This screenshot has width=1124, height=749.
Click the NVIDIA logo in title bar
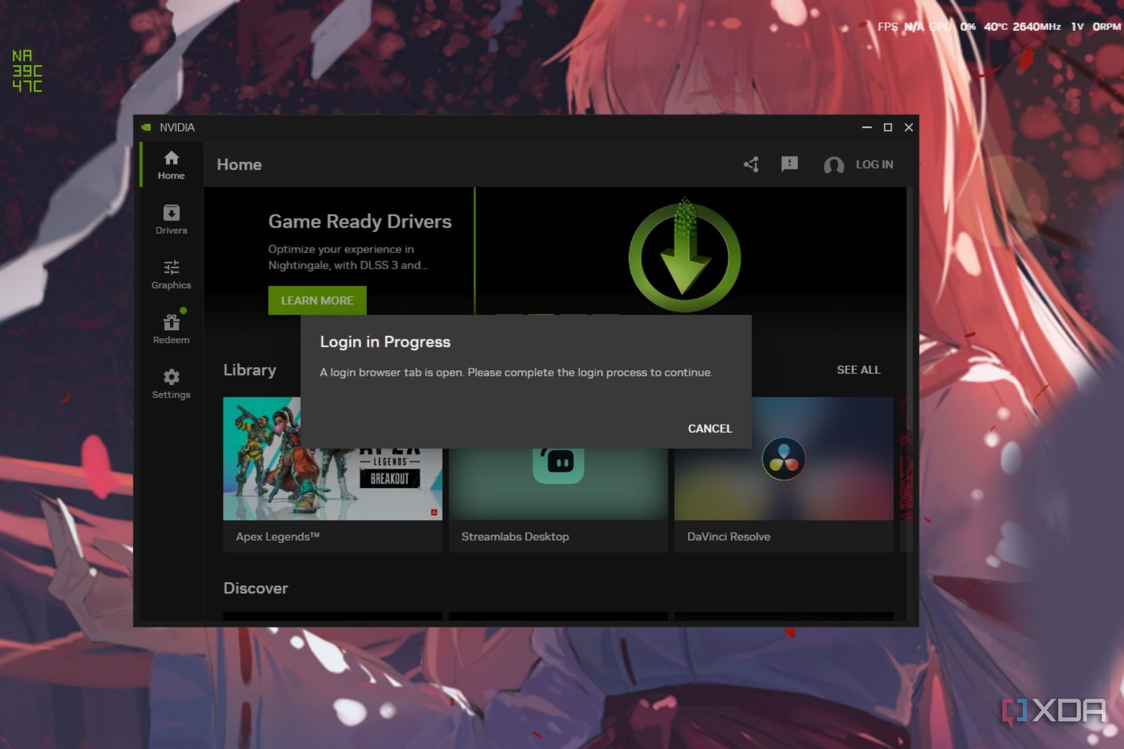coord(146,127)
